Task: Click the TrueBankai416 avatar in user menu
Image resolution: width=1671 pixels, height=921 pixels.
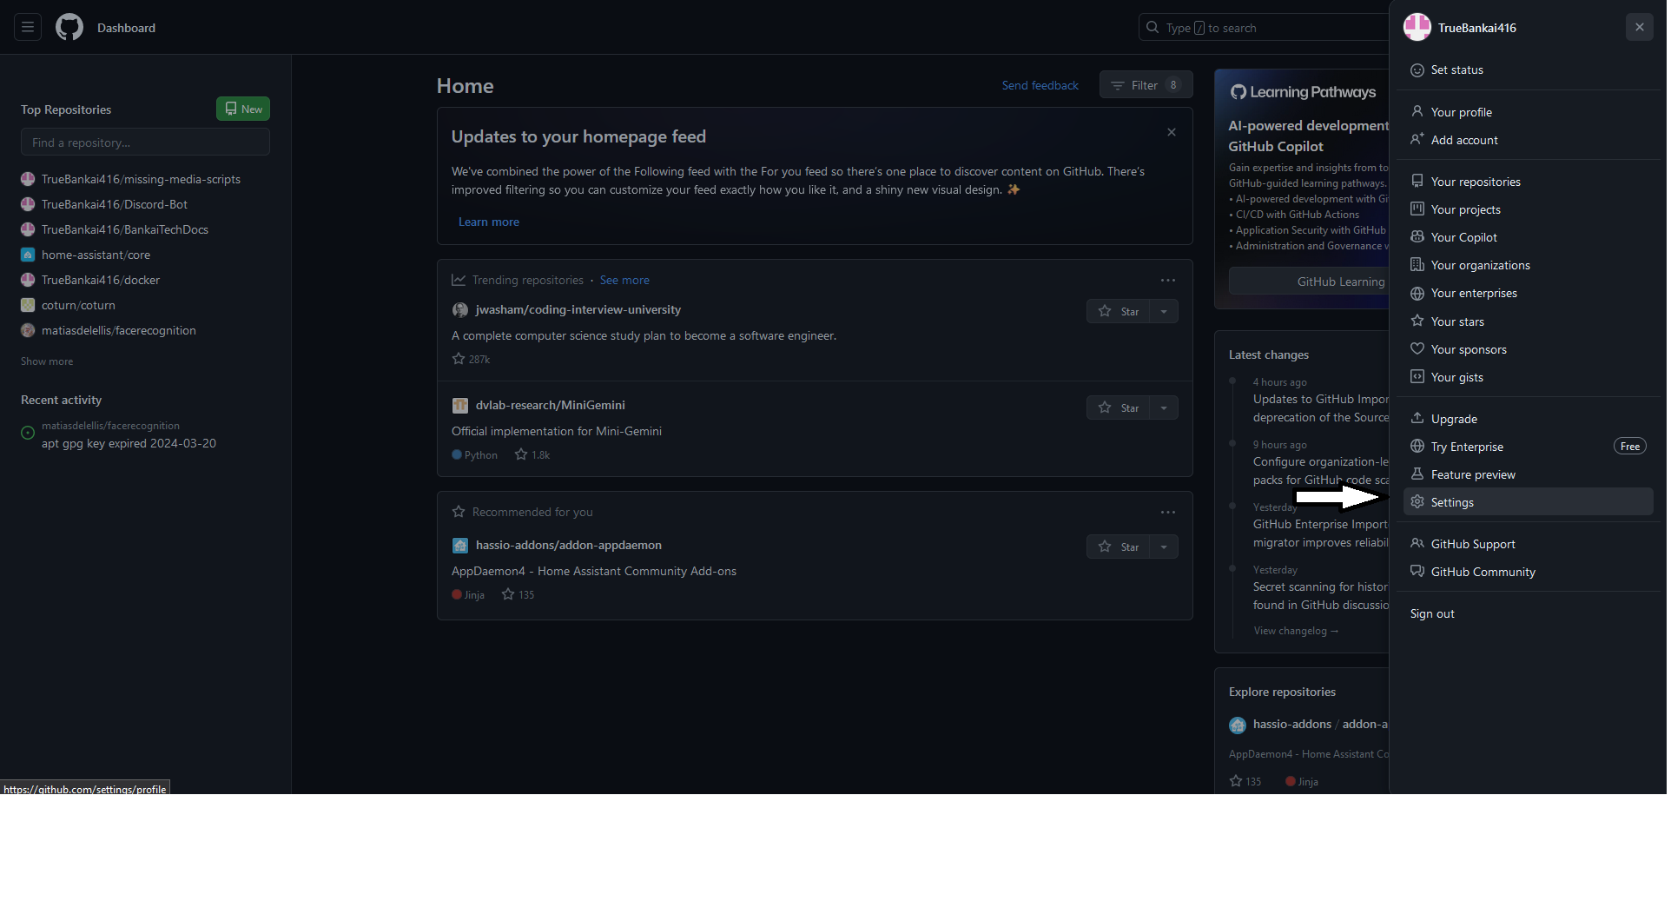Action: [1417, 28]
